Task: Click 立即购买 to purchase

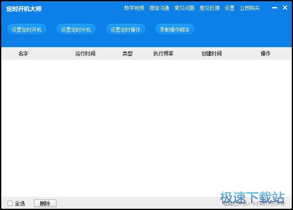Action: tap(249, 8)
